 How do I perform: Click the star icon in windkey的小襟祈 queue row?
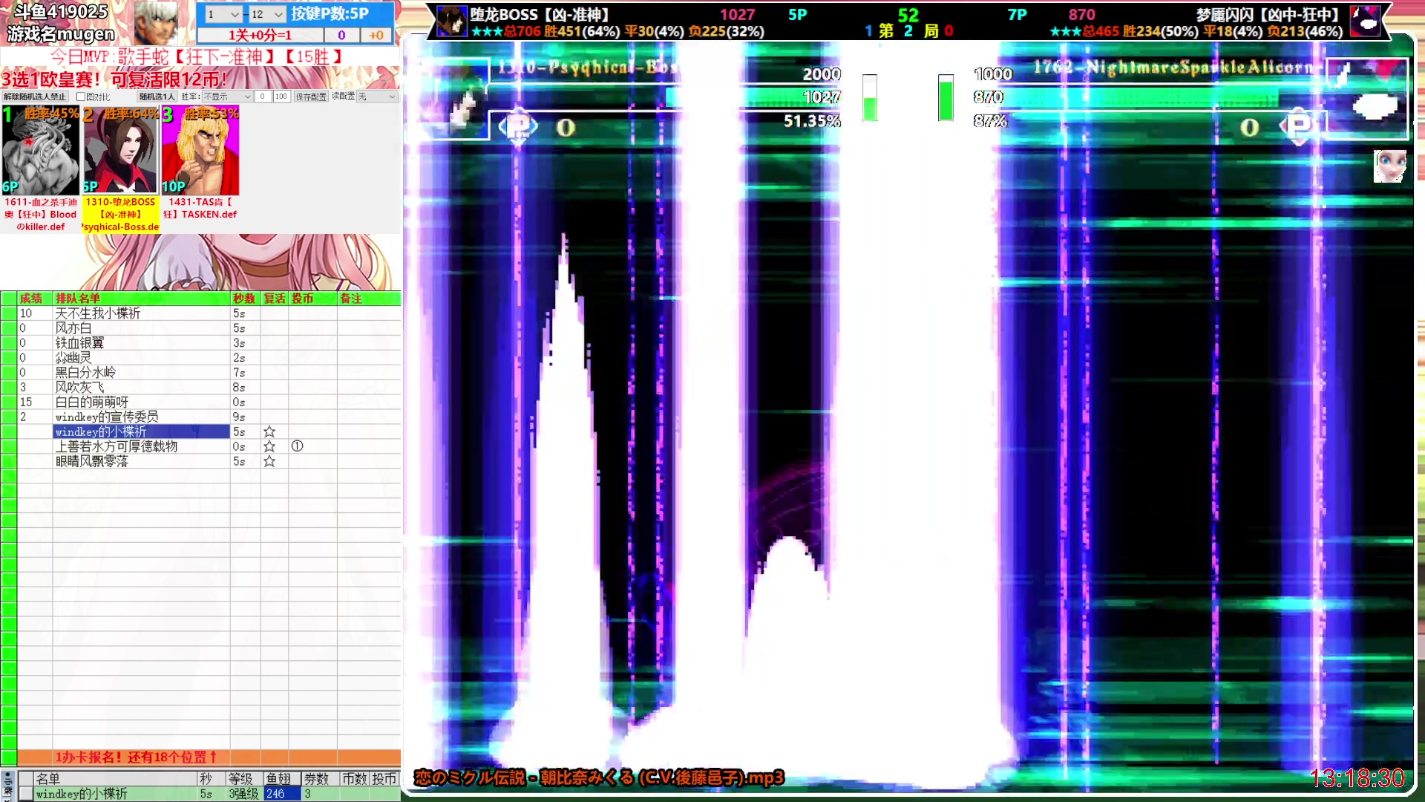click(x=269, y=431)
